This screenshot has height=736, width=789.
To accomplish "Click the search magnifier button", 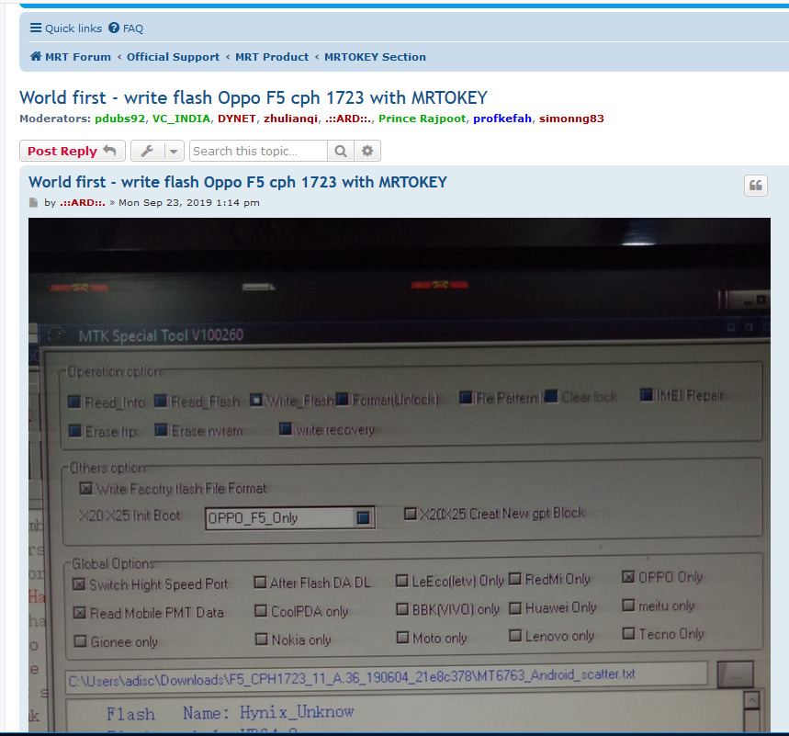I will point(341,151).
